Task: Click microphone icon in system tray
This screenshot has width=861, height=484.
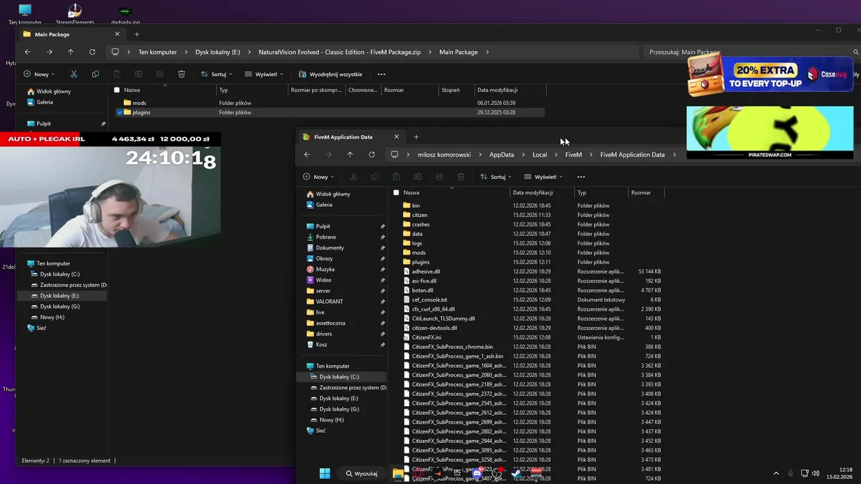Action: (x=790, y=473)
